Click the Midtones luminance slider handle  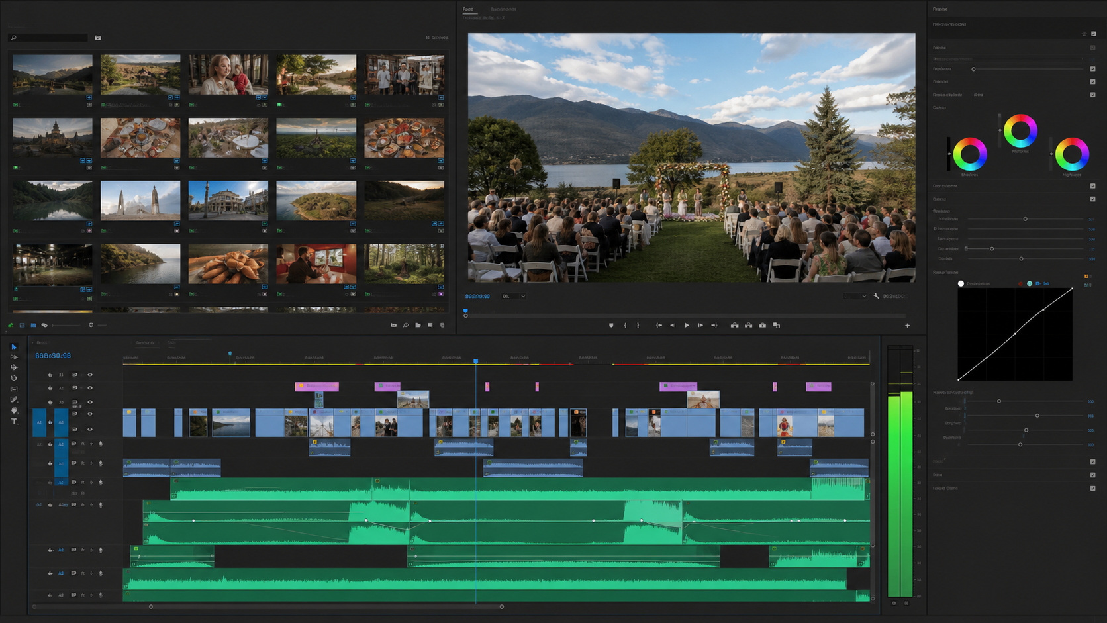[1000, 130]
